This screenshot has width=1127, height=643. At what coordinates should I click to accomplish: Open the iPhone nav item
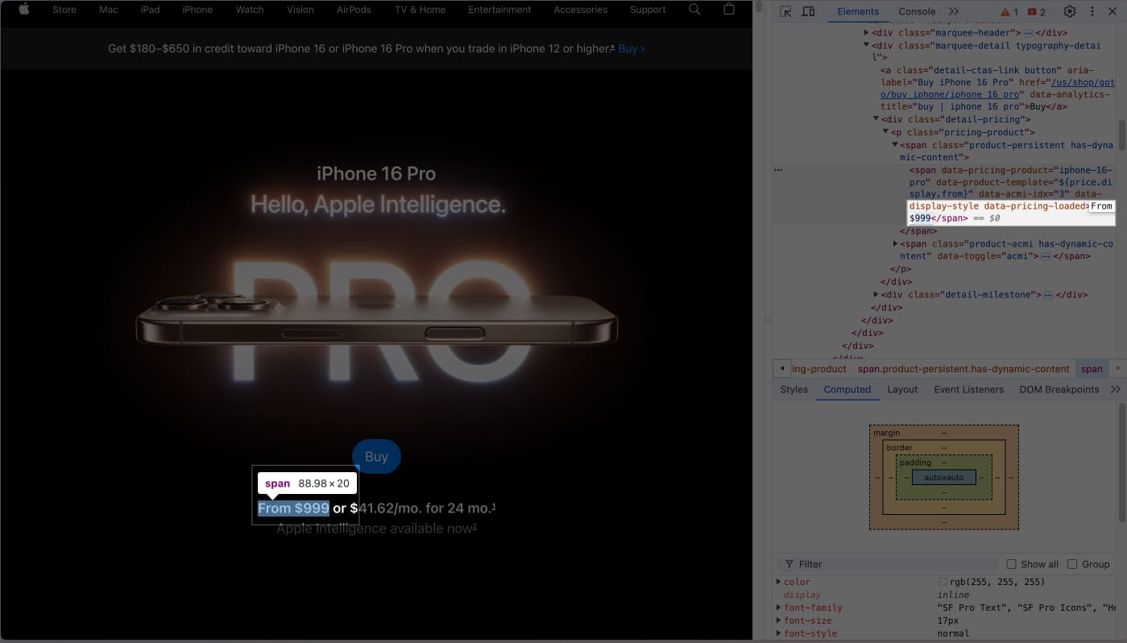click(197, 10)
